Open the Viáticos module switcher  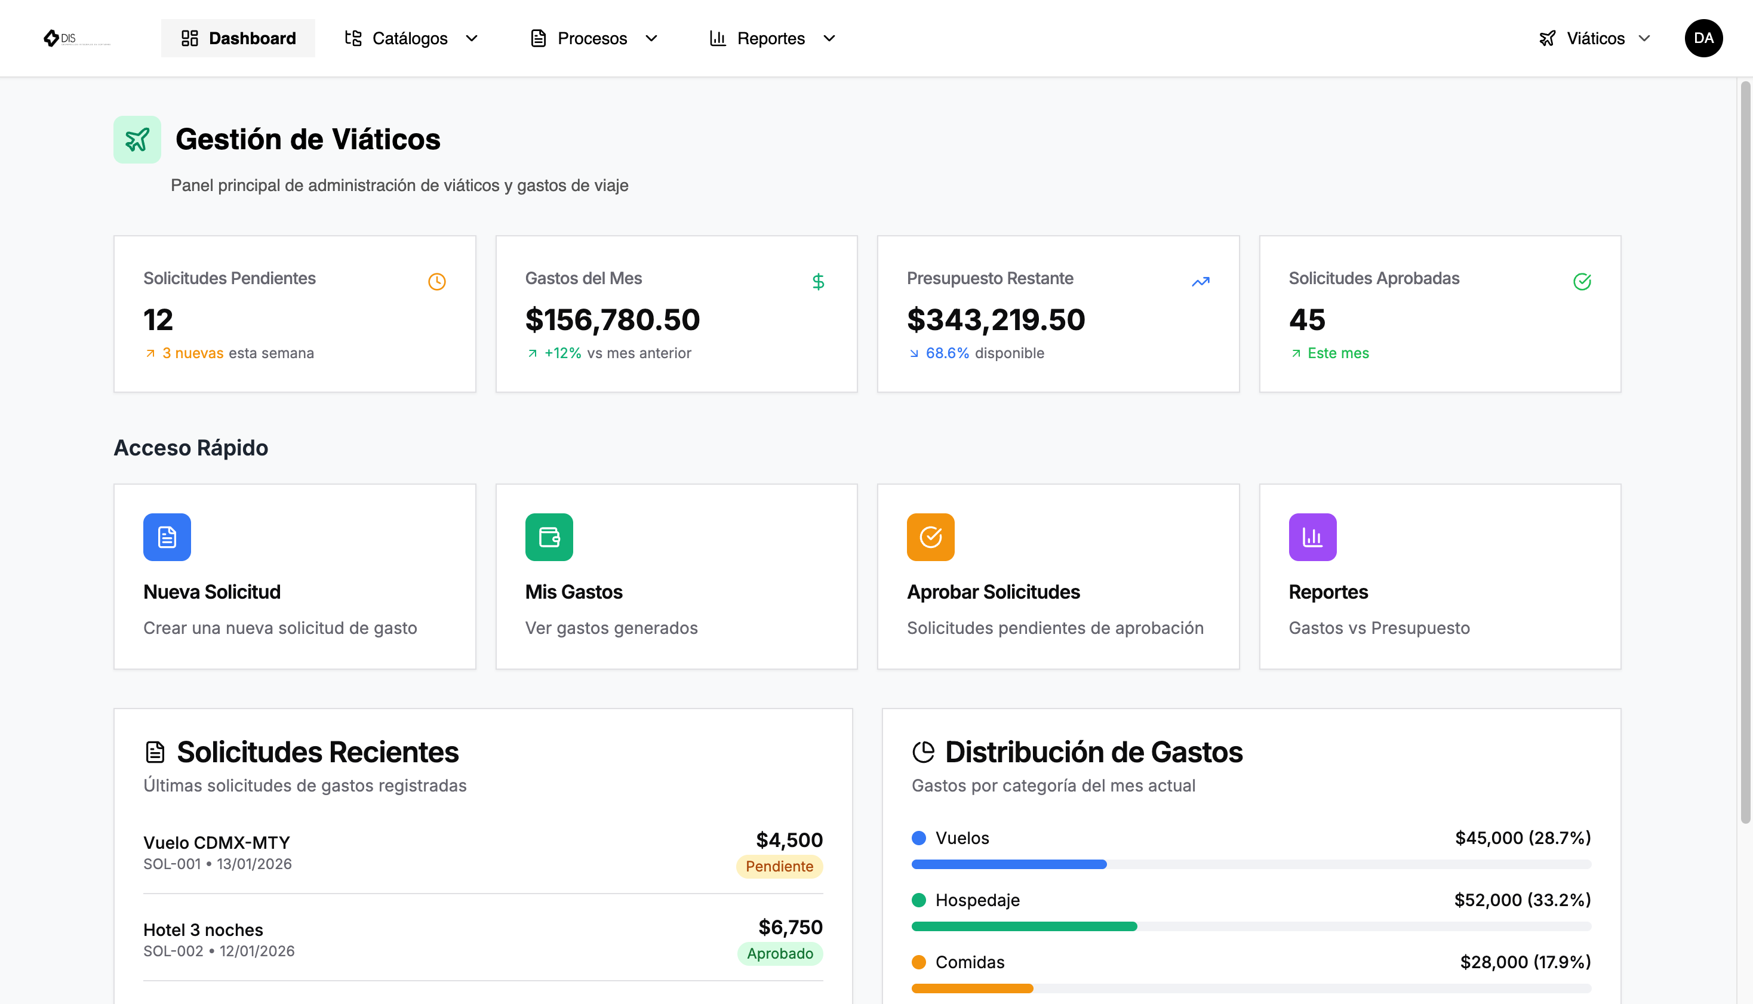pyautogui.click(x=1595, y=38)
